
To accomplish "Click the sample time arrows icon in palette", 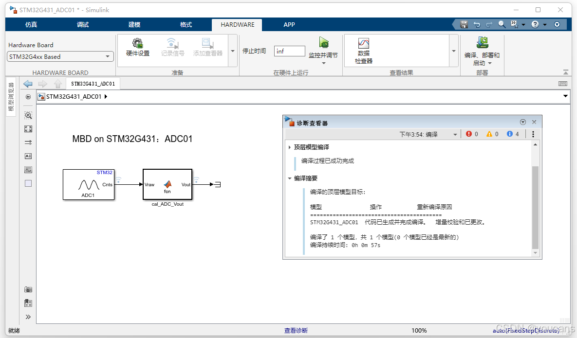I will click(28, 142).
